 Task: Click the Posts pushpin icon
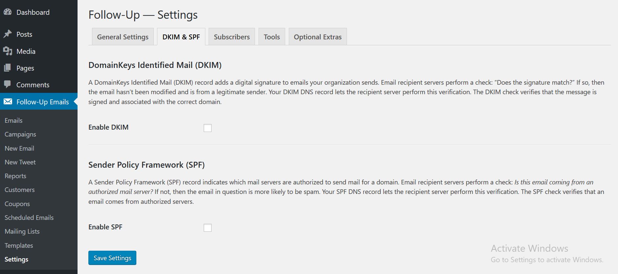(8, 34)
